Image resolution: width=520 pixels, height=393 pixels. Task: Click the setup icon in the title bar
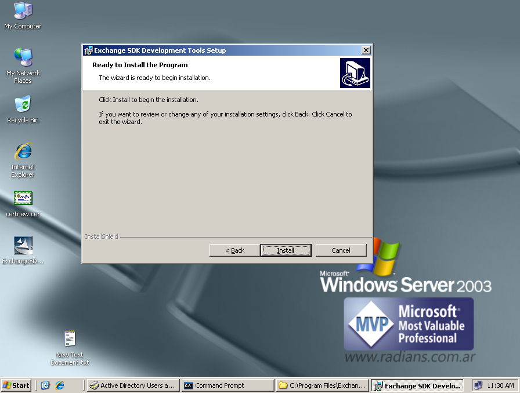(x=88, y=50)
